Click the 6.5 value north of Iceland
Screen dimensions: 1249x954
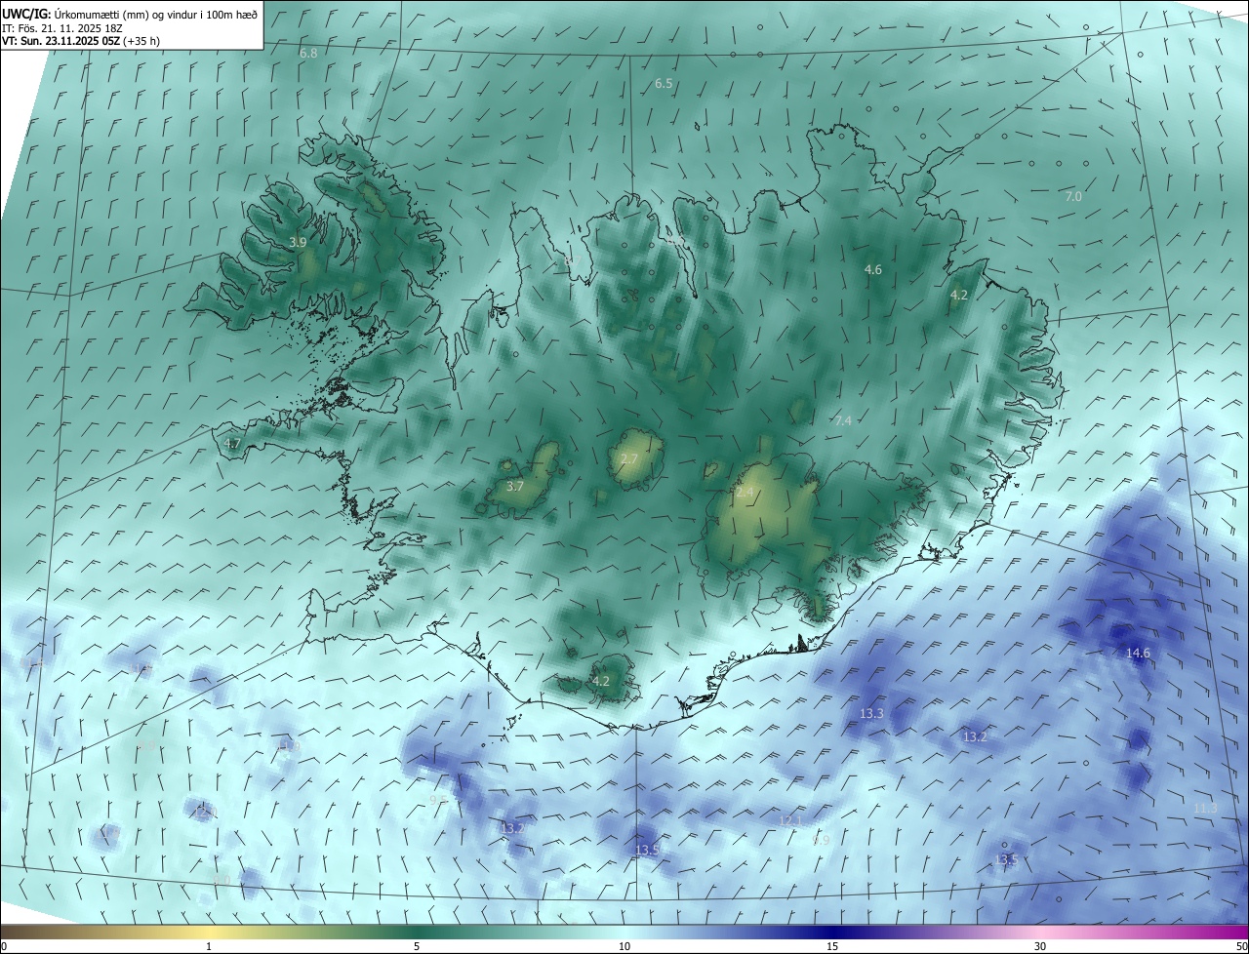664,84
